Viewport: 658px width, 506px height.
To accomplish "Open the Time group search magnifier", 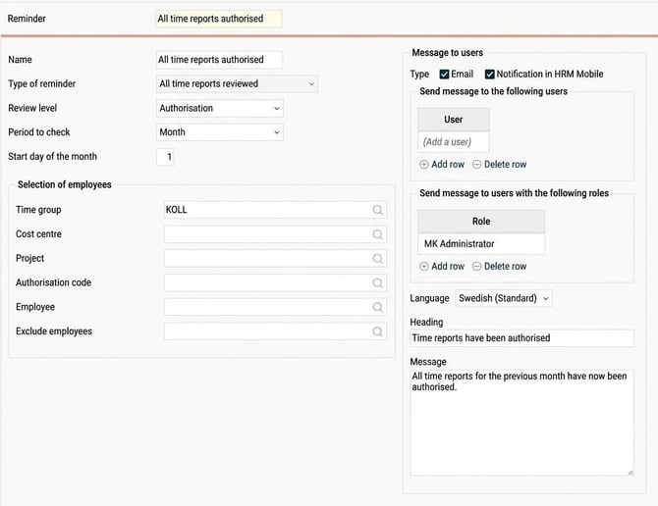I will [377, 210].
